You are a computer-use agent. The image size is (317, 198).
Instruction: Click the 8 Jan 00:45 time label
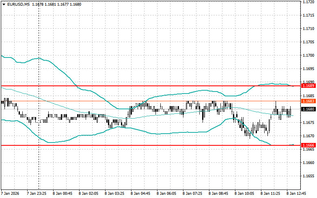pyautogui.click(x=63, y=194)
